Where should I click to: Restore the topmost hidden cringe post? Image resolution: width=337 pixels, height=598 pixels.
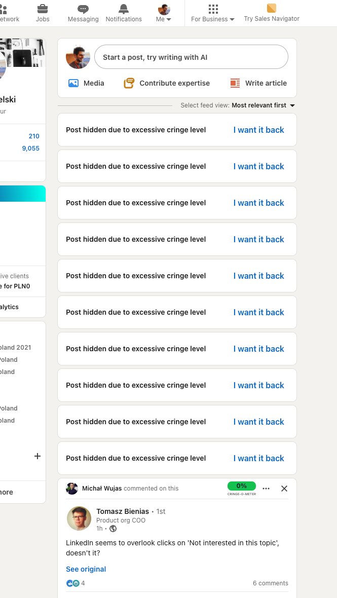259,130
